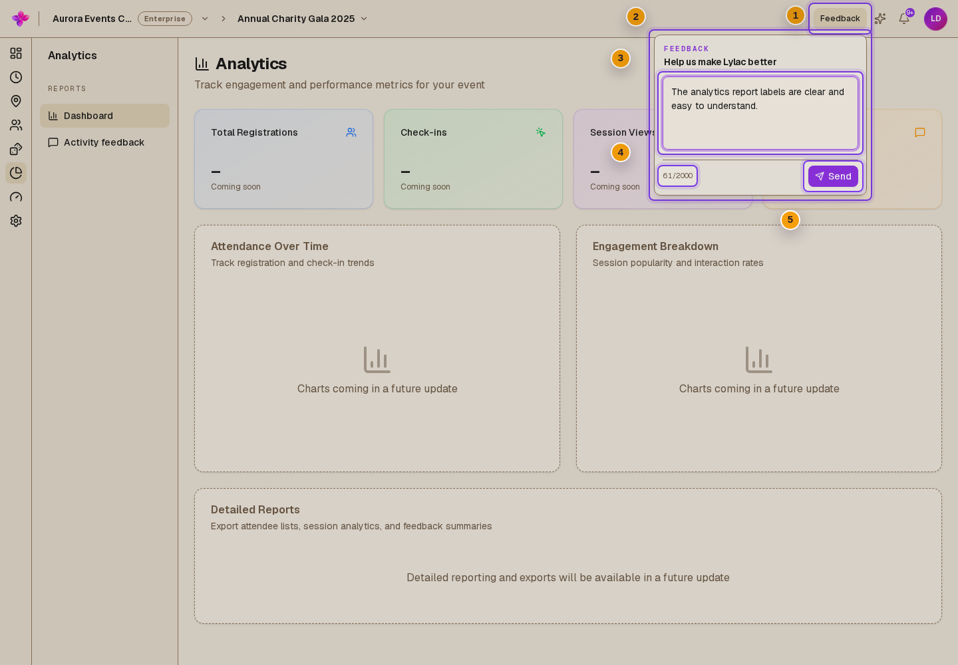Open the people icon in left rail

click(x=16, y=125)
